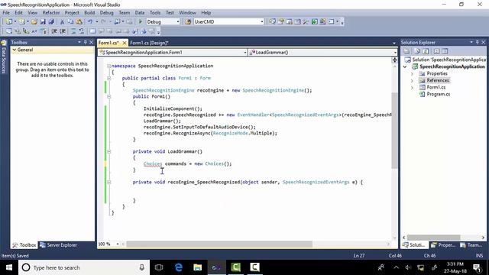The height and width of the screenshot is (275, 489).
Task: Open the Refactor menu
Action: point(51,13)
